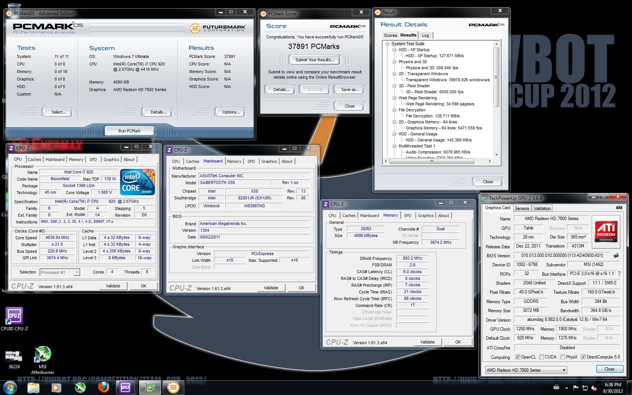Collapse the HDD - General Usage node
This screenshot has width=632, height=395.
[394, 134]
